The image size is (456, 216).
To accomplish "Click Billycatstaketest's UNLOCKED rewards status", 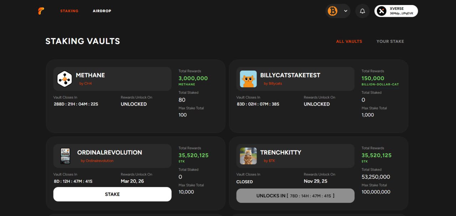I will (x=317, y=104).
